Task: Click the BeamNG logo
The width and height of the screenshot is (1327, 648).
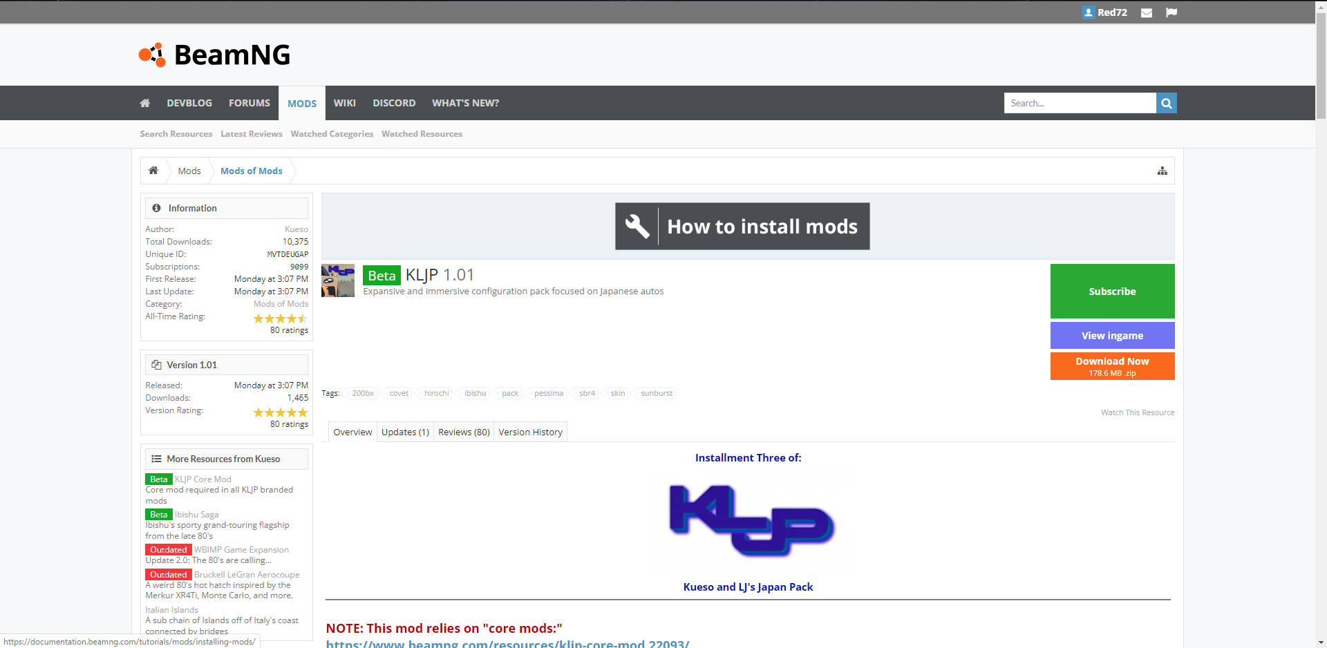Action: pos(214,55)
